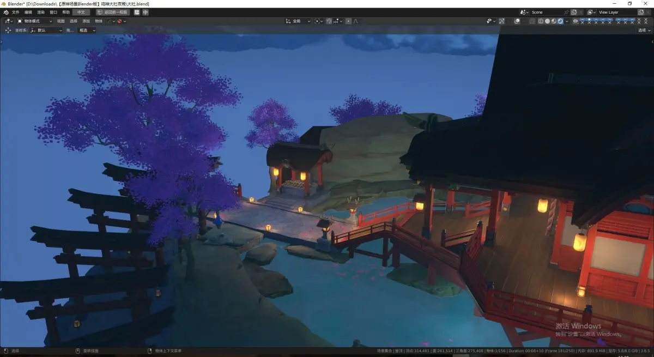This screenshot has height=357, width=654.
Task: Open the 选项 options dropdown
Action: [x=644, y=31]
